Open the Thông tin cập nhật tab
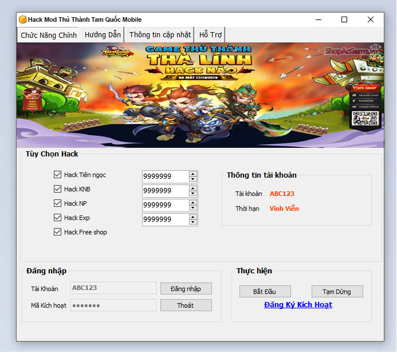Image resolution: width=397 pixels, height=353 pixels. (x=160, y=35)
